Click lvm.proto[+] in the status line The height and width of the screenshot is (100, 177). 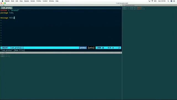[17, 48]
